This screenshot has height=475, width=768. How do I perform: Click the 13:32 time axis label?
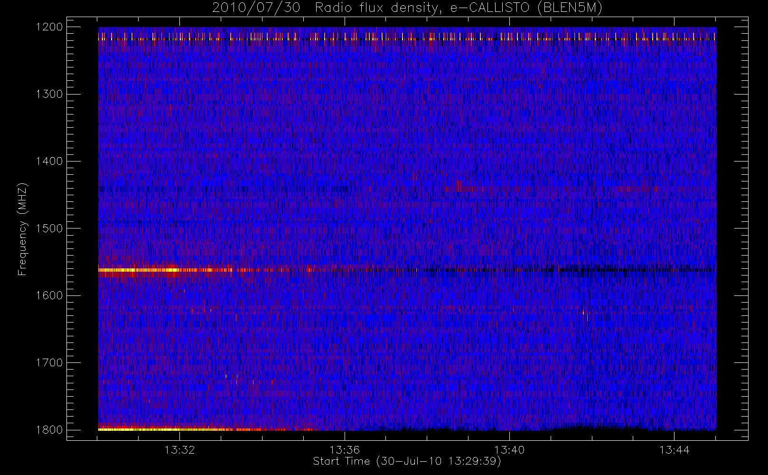point(180,449)
